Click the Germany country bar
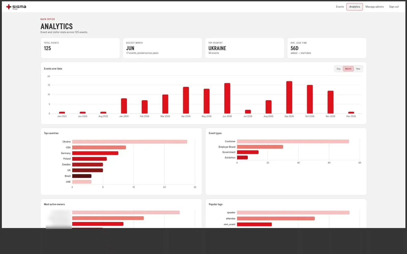This screenshot has width=407, height=254. [x=95, y=153]
